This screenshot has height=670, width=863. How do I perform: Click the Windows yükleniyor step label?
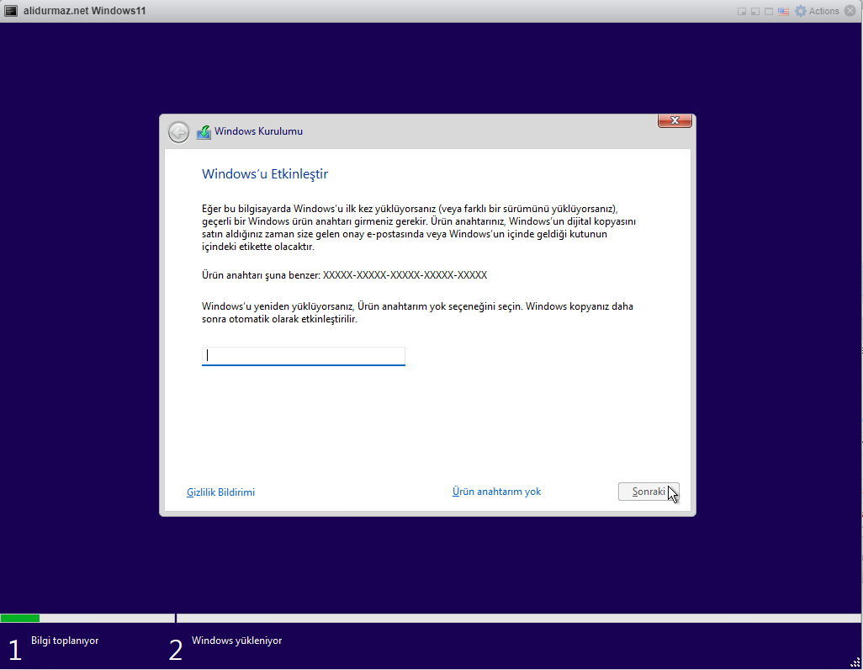point(236,641)
